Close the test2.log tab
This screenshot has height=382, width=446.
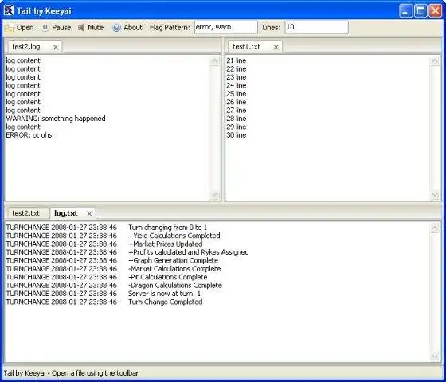[x=56, y=47]
